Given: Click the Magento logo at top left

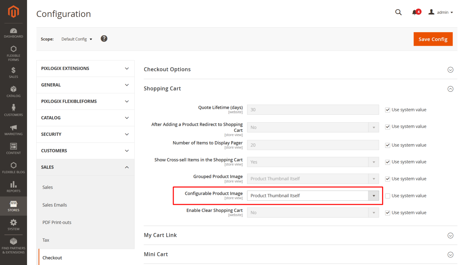Looking at the screenshot, I should (13, 12).
